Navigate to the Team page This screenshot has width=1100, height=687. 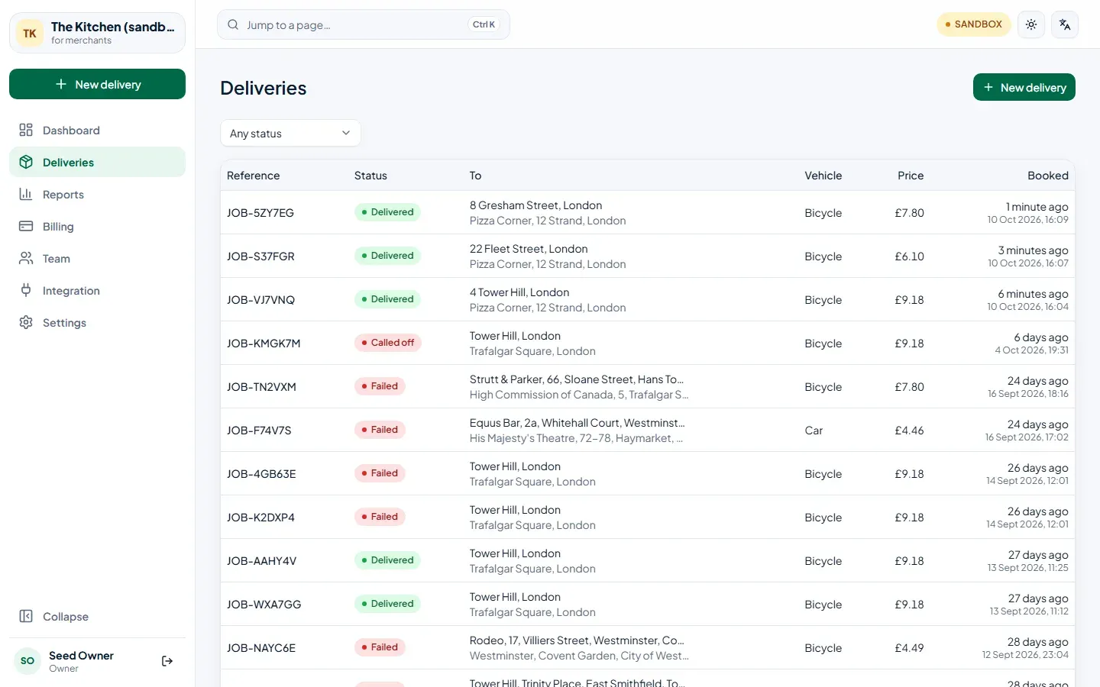pos(97,258)
